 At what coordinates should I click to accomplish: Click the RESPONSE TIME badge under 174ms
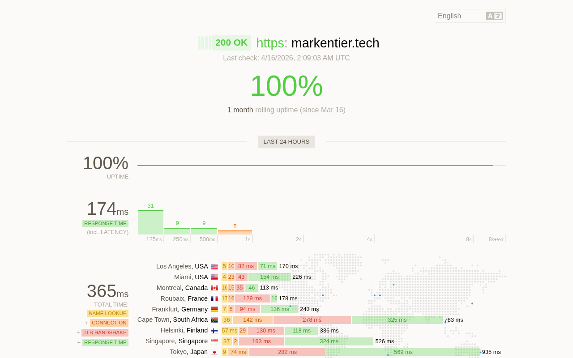105,223
